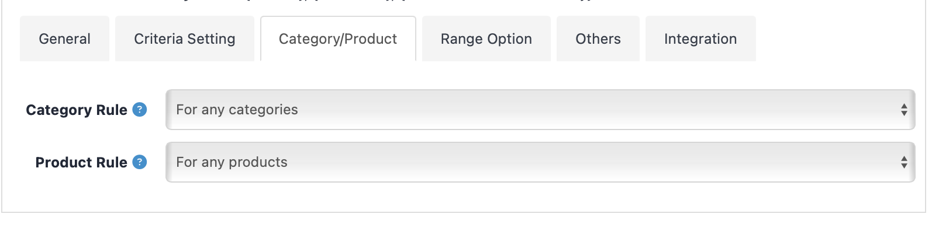The image size is (932, 231).
Task: Expand the product selection combo box
Action: [540, 162]
